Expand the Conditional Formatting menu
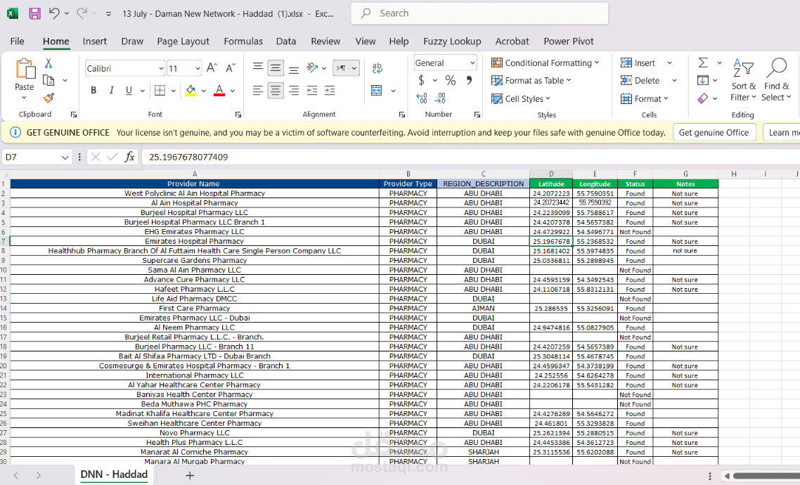 pyautogui.click(x=545, y=63)
